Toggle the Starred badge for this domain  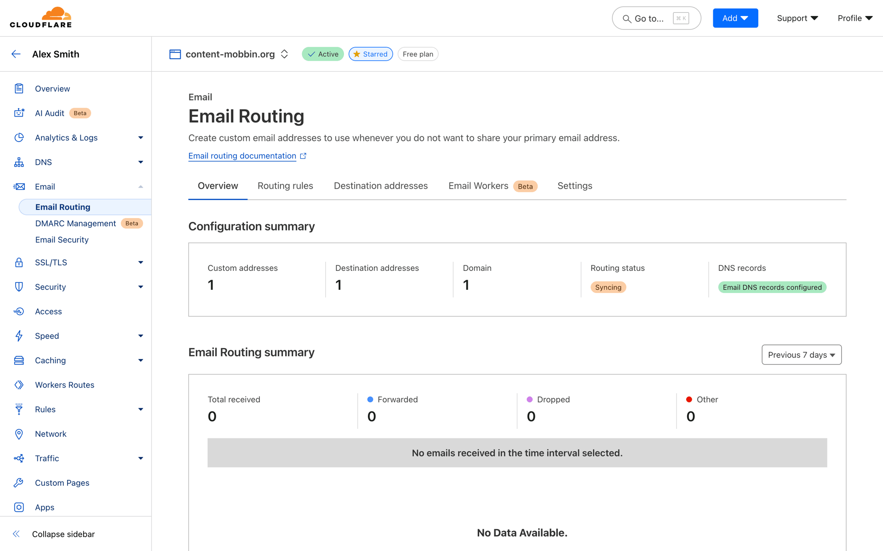point(371,54)
